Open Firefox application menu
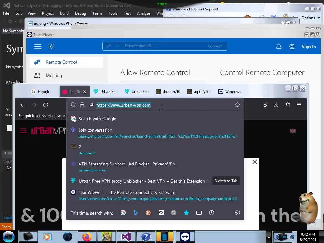Image resolution: width=324 pixels, height=243 pixels. pyautogui.click(x=299, y=105)
